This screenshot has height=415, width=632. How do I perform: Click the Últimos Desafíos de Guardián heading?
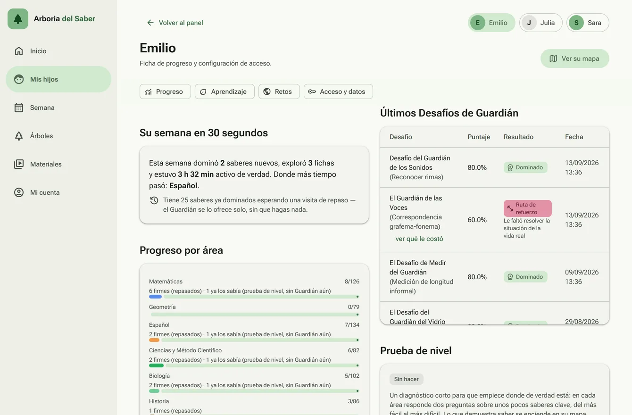(449, 113)
